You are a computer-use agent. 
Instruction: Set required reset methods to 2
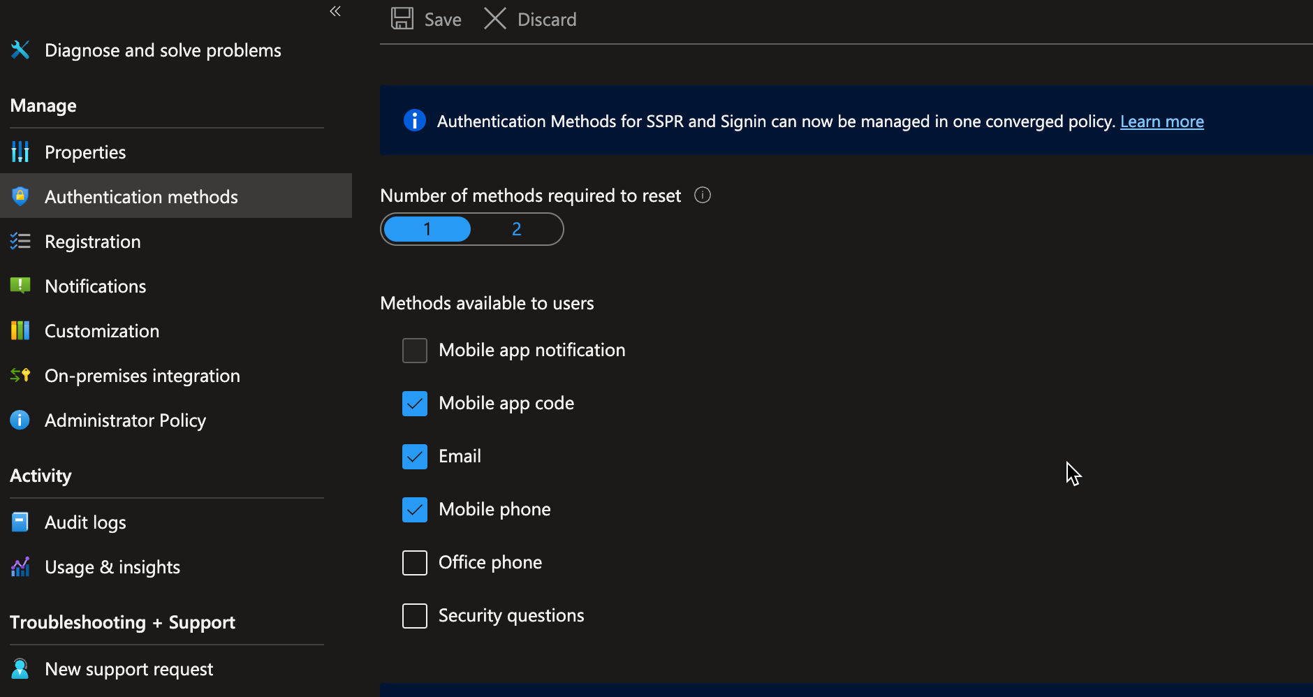(516, 229)
